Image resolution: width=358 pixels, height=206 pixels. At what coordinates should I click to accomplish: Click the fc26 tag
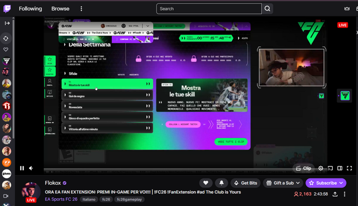click(106, 199)
